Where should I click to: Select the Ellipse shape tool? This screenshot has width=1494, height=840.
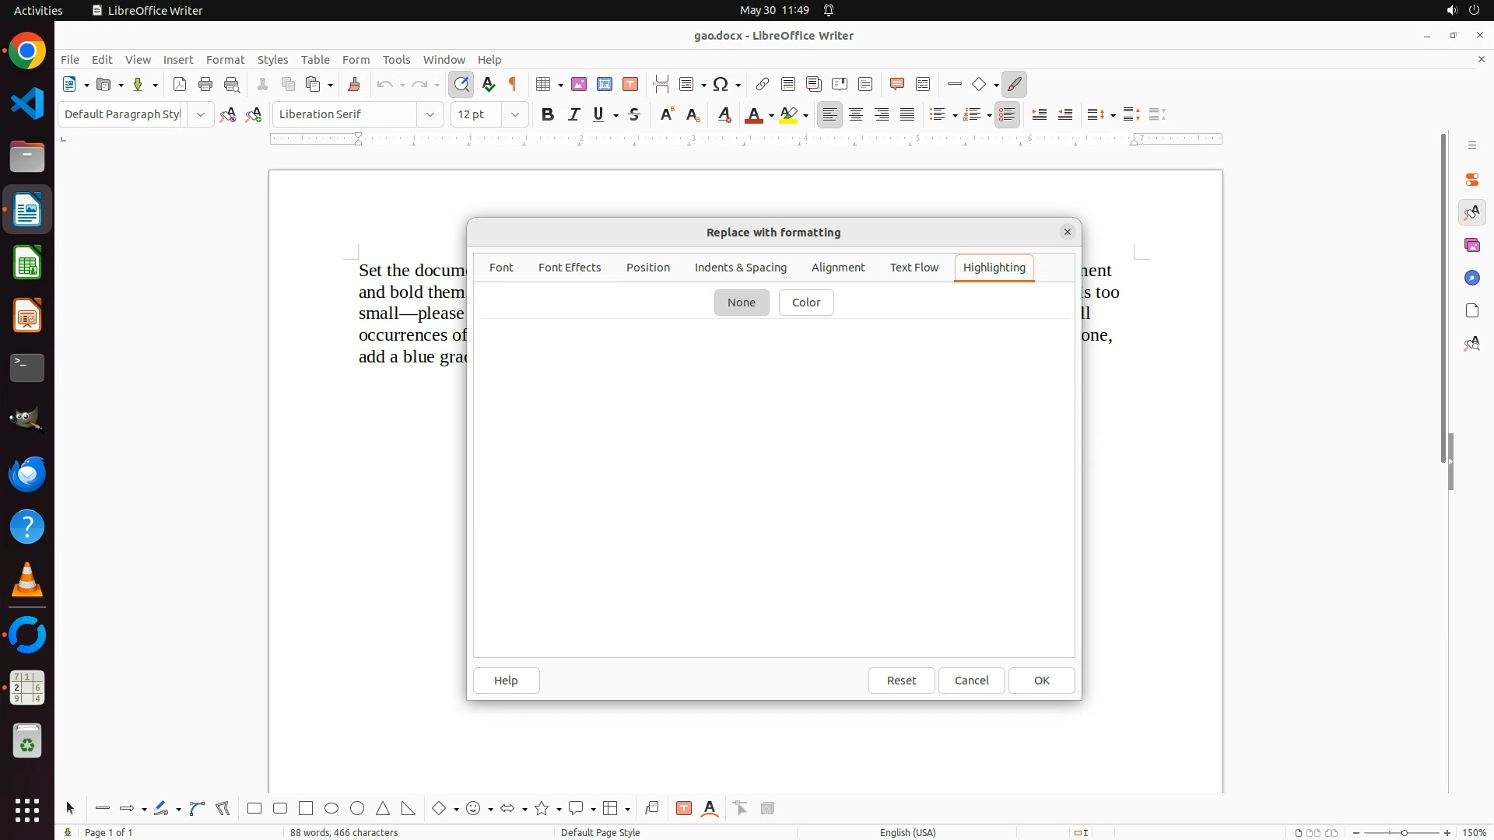click(331, 808)
